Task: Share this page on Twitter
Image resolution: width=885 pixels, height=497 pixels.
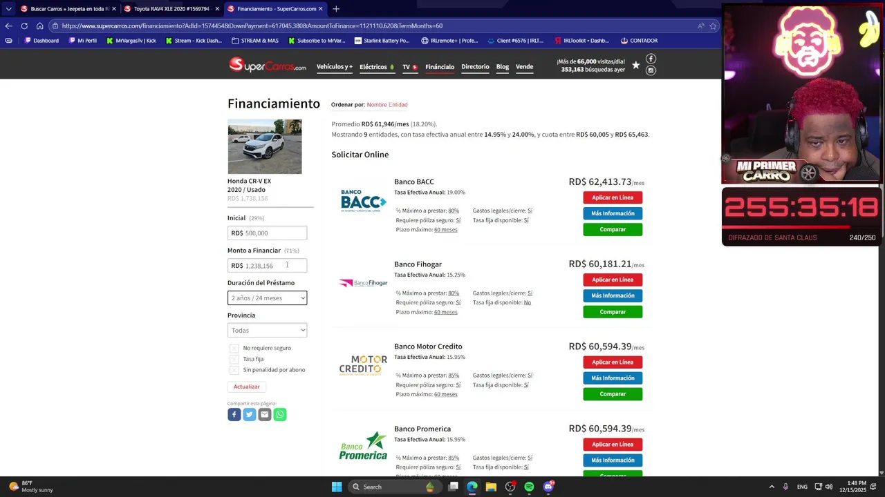Action: coord(249,414)
